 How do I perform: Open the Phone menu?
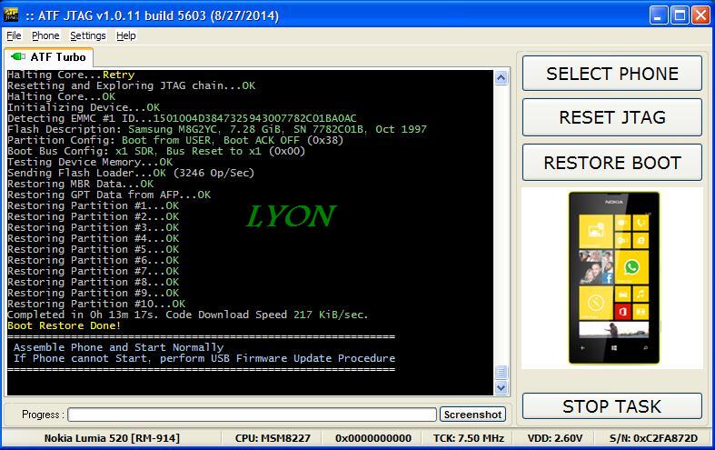pos(45,35)
